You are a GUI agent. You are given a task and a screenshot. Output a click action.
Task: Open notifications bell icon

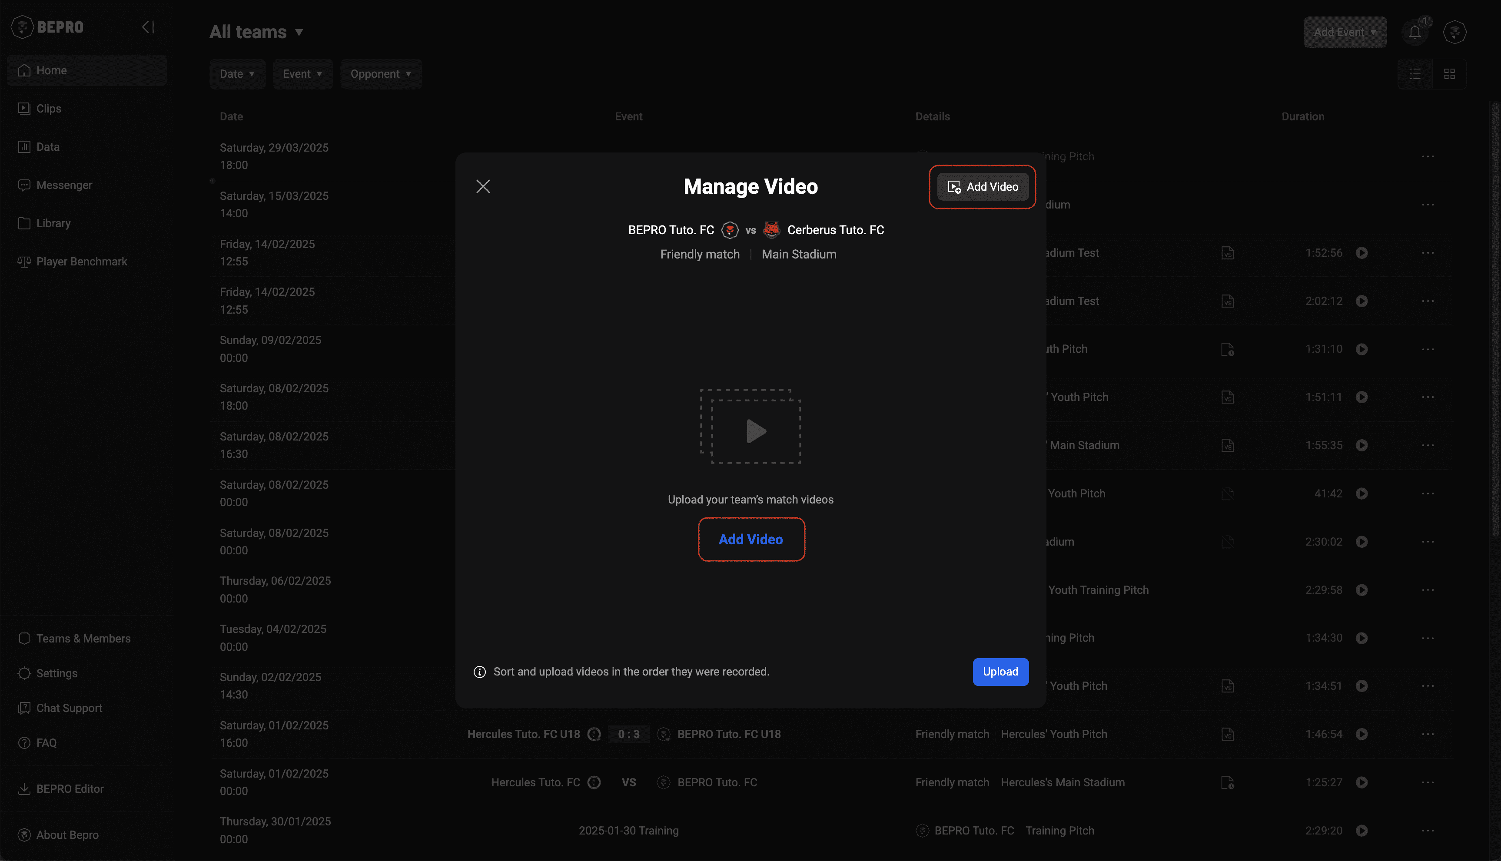click(x=1414, y=33)
